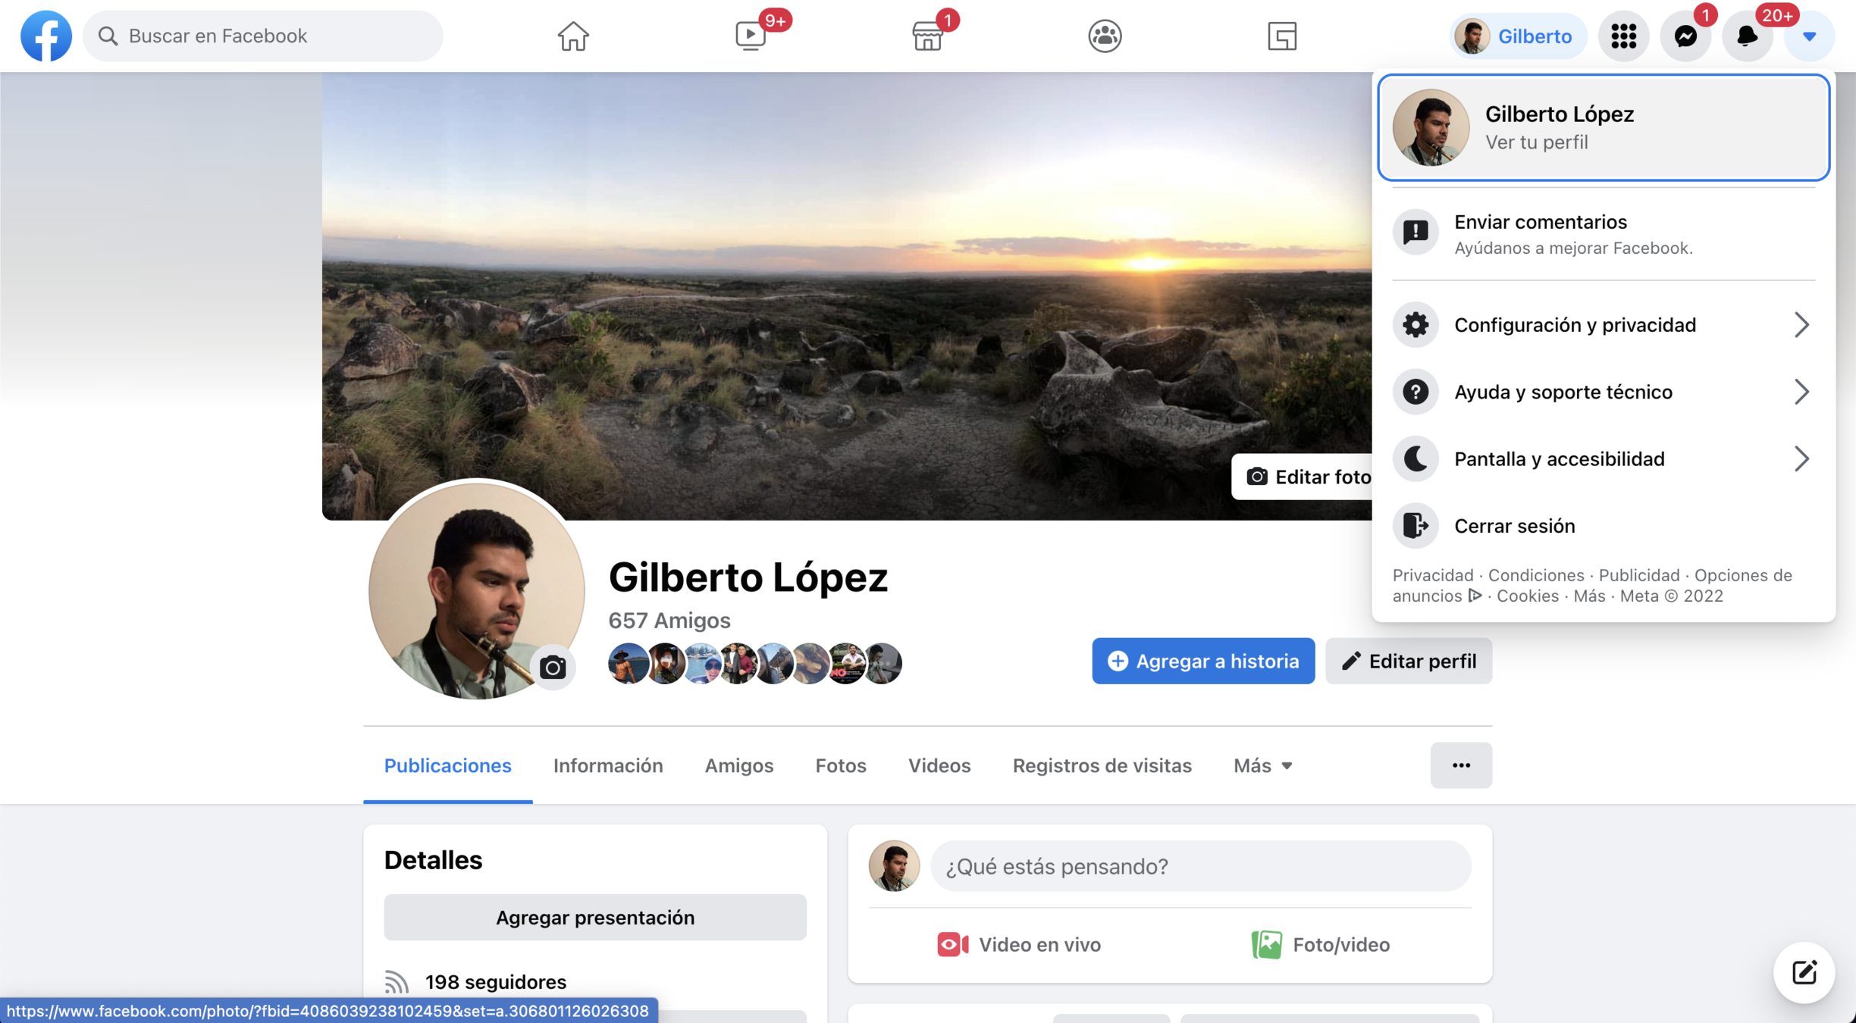
Task: Open the Groups icon in top bar
Action: 1105,36
